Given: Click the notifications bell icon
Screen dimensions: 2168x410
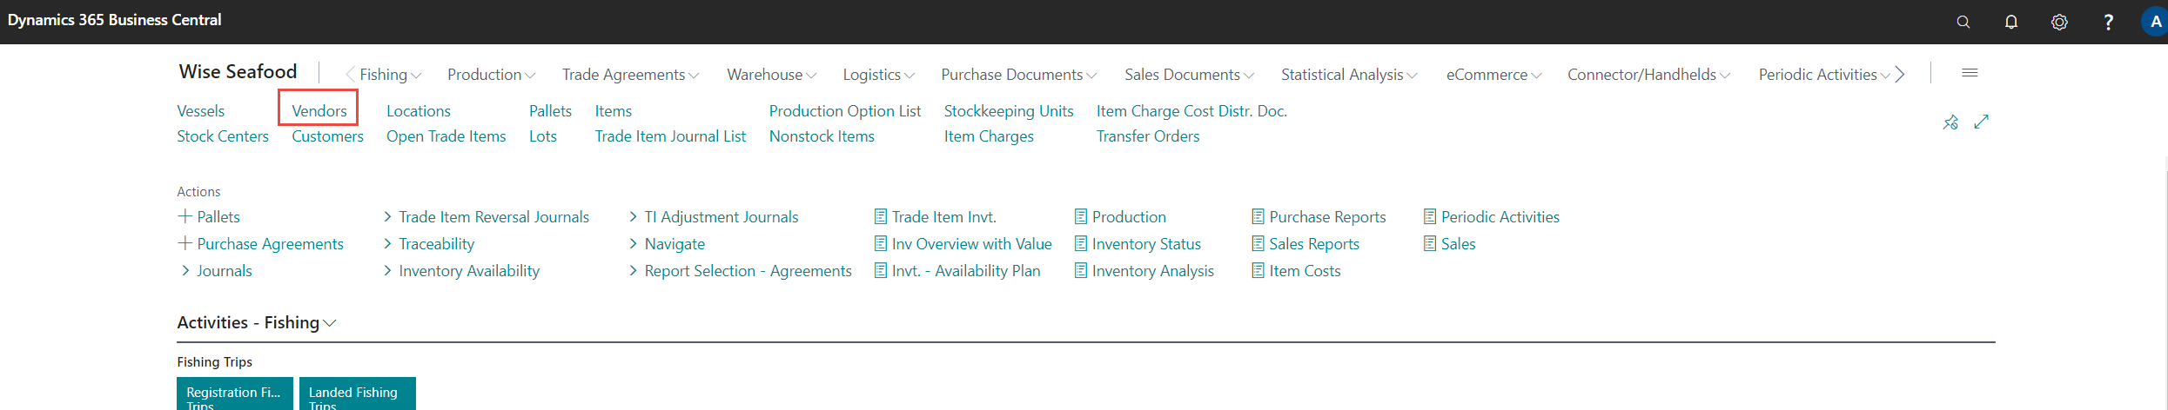Looking at the screenshot, I should [2010, 22].
